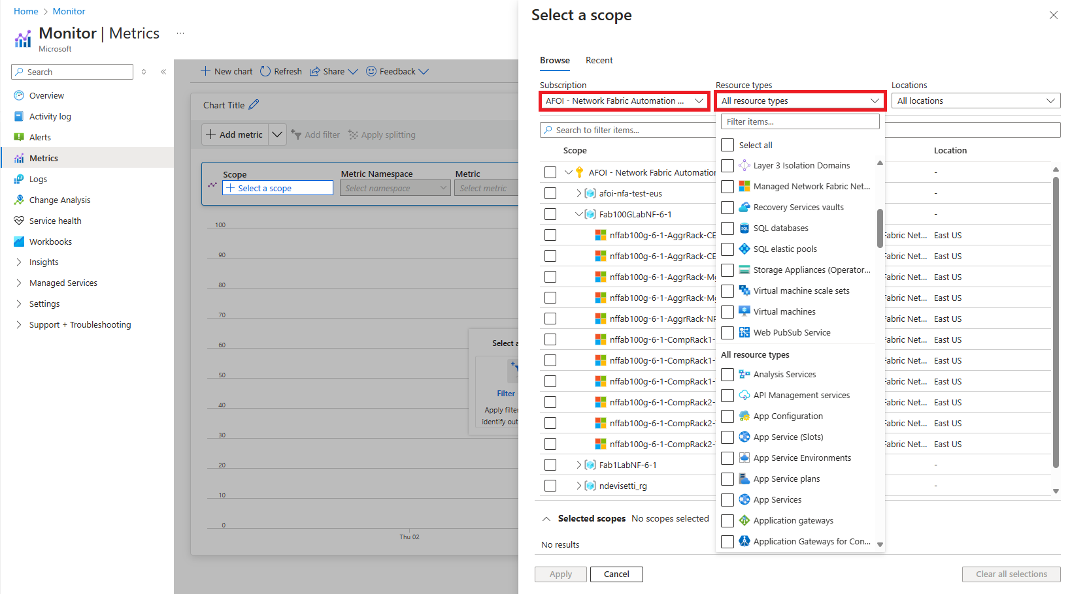1070x594 pixels.
Task: Click the Virtual machines icon
Action: click(x=744, y=311)
